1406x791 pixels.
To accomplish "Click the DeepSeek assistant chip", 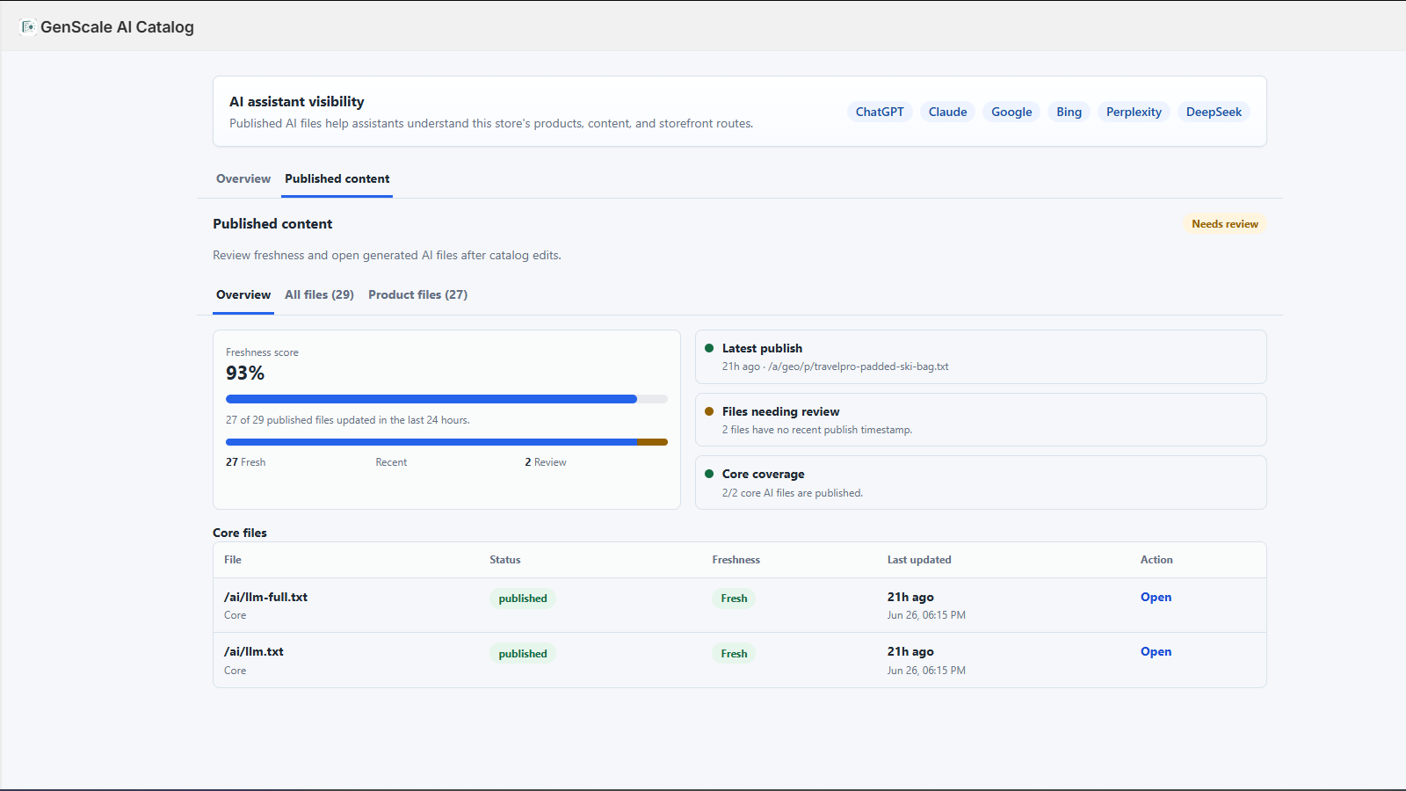I will (x=1214, y=112).
